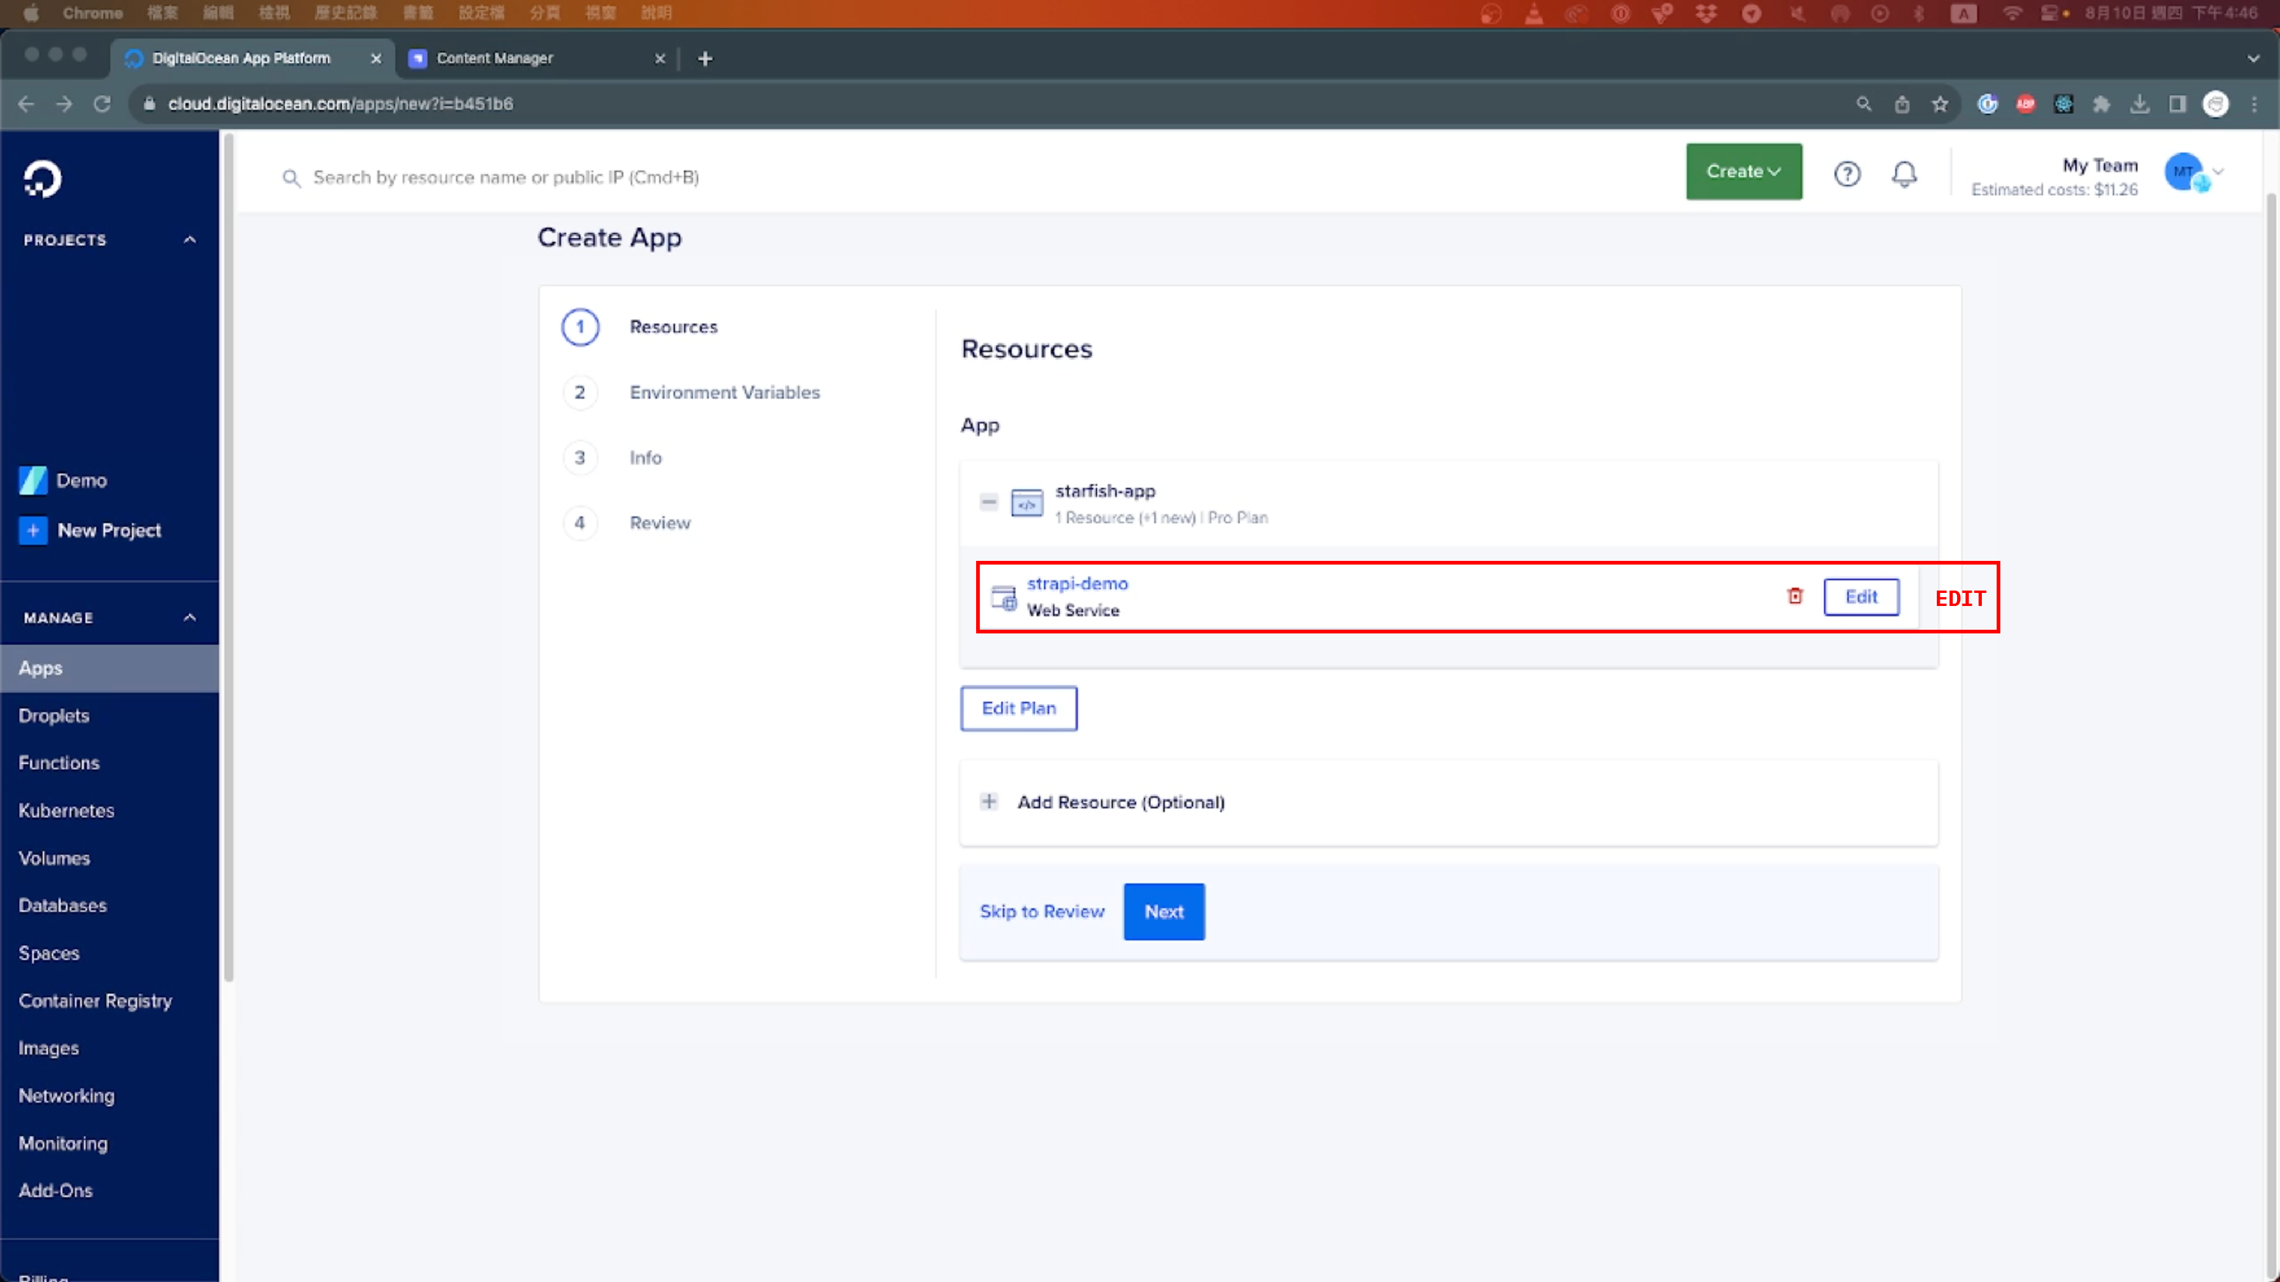Image resolution: width=2280 pixels, height=1282 pixels.
Task: Click the React DevTools extension icon
Action: pyautogui.click(x=2064, y=103)
